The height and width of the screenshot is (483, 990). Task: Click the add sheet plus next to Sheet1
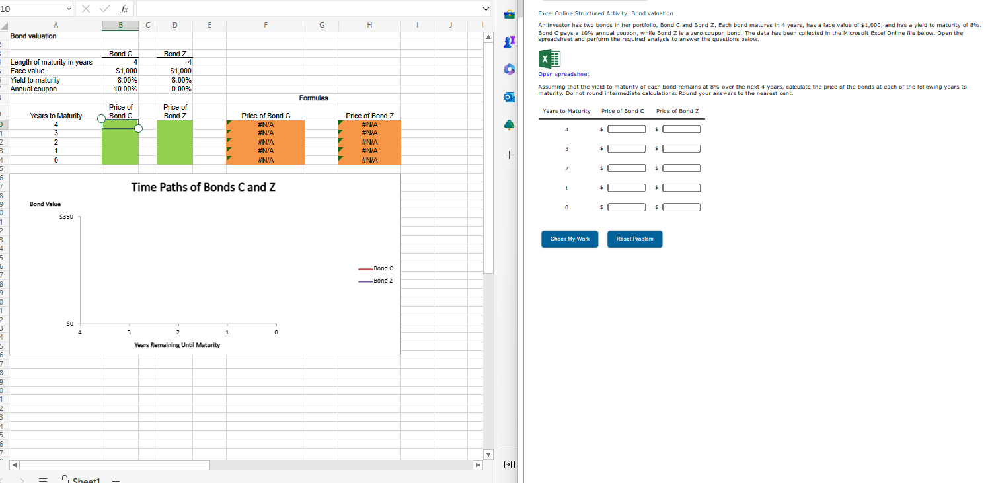tap(116, 480)
